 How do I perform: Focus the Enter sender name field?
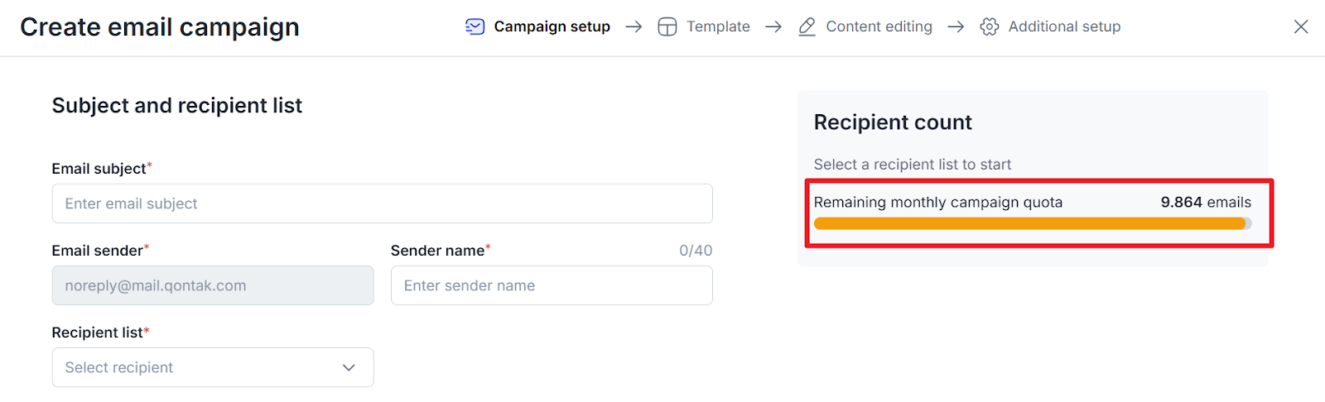click(552, 285)
